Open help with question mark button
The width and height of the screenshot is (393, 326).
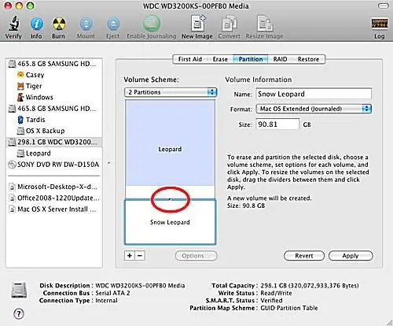point(19,314)
